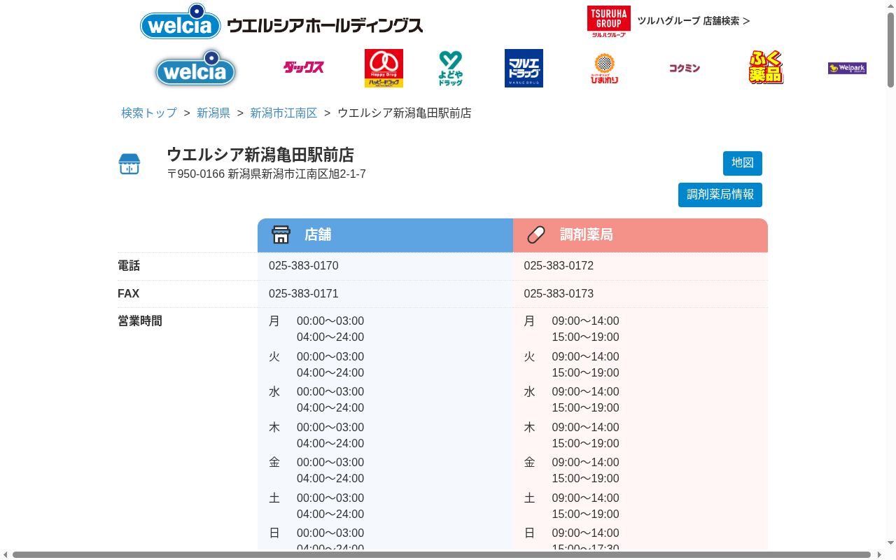896x560 pixels.
Task: Go to 検索トップ breadcrumb
Action: click(149, 113)
